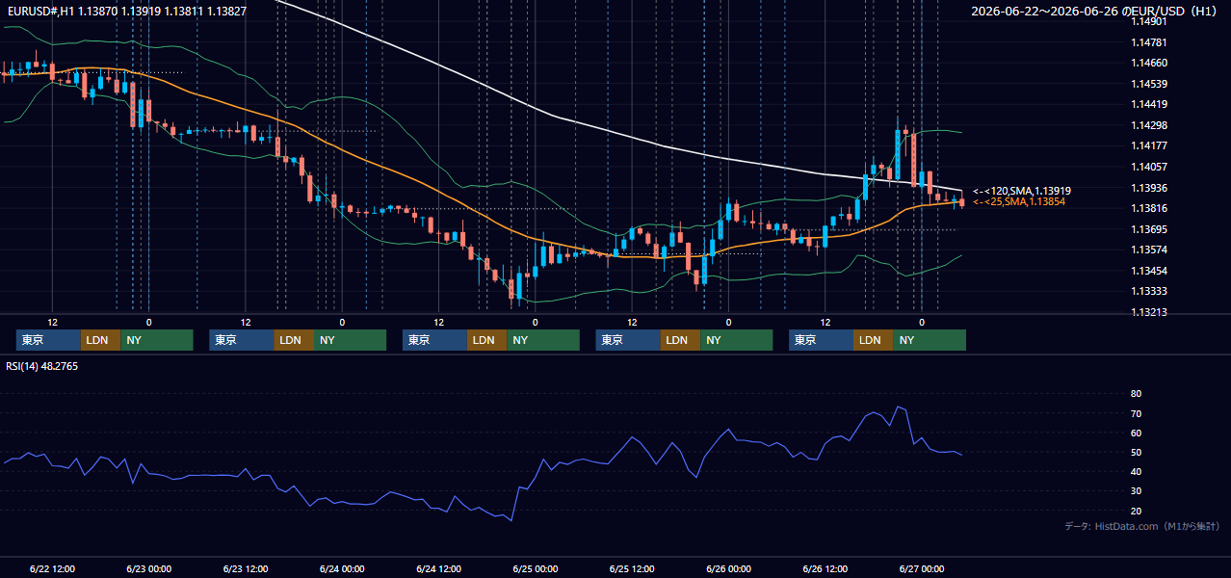Select the 6/25 00:00 time axis label
This screenshot has width=1231, height=578.
pyautogui.click(x=536, y=569)
